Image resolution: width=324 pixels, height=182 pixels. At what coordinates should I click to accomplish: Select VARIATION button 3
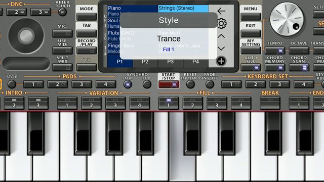click(115, 103)
